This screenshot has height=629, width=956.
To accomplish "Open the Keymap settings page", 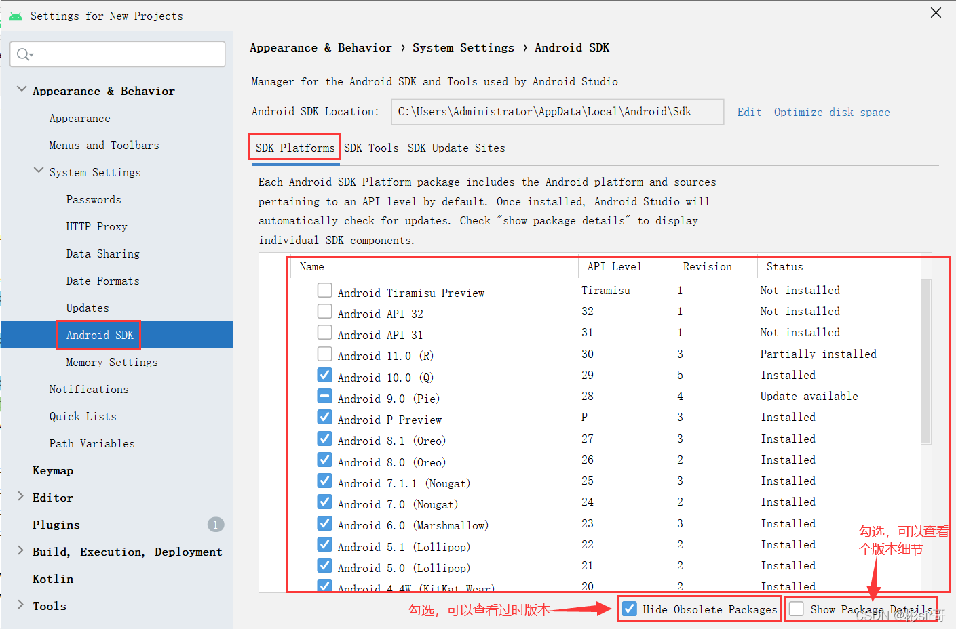I will pyautogui.click(x=53, y=470).
